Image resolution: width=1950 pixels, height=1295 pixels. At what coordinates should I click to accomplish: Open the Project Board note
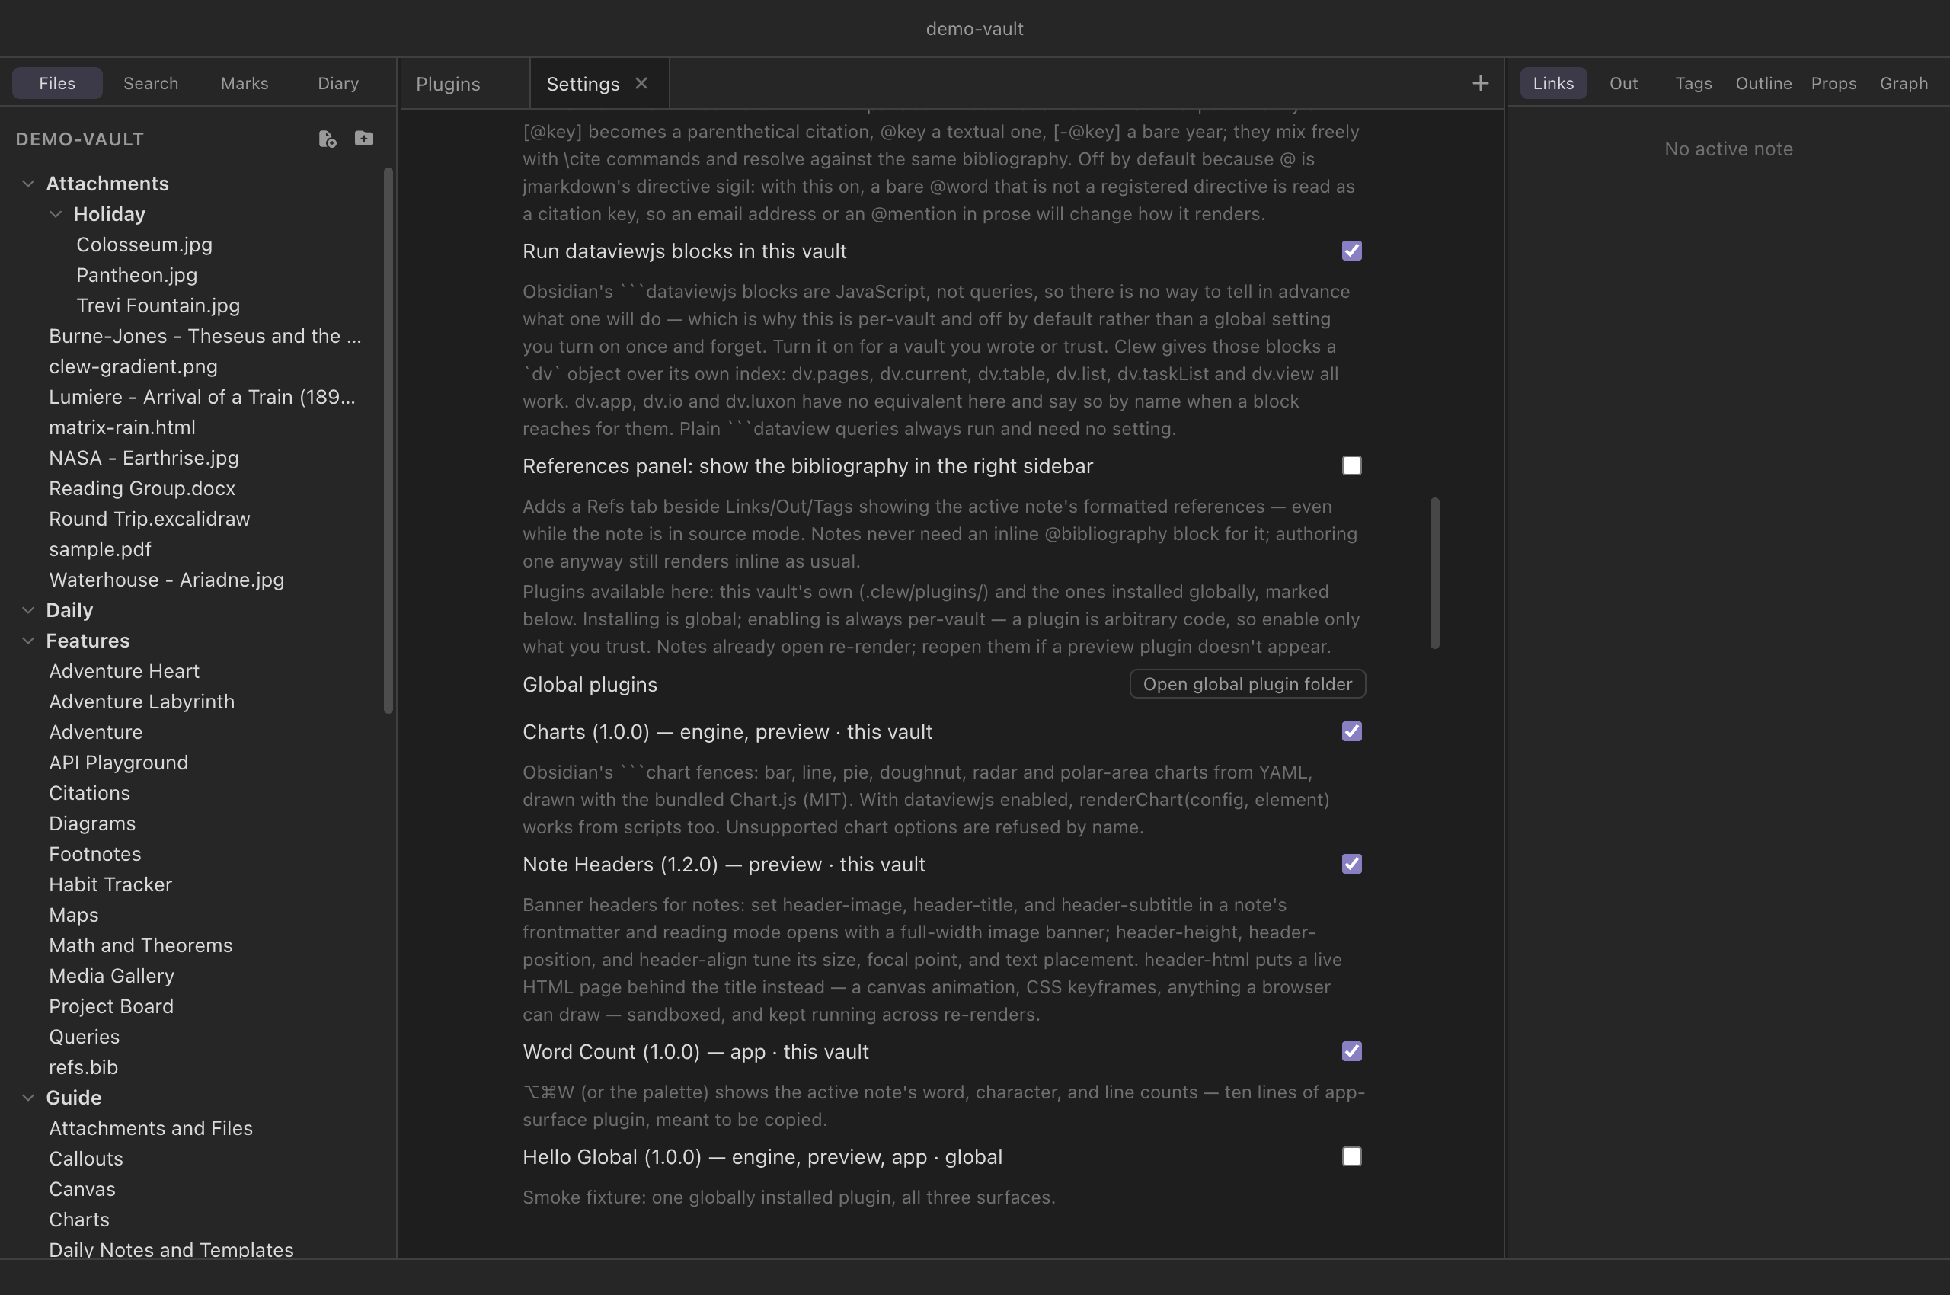pos(111,1007)
